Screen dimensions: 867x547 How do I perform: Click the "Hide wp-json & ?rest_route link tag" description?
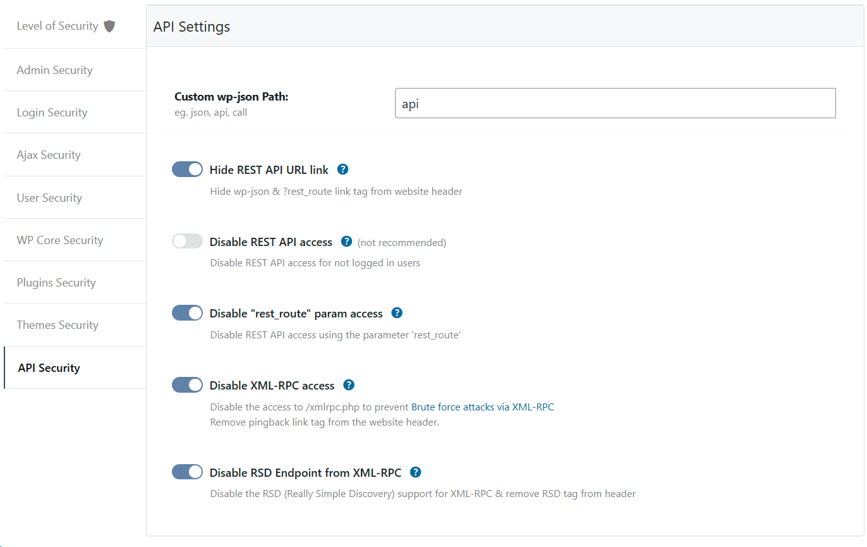pos(336,191)
